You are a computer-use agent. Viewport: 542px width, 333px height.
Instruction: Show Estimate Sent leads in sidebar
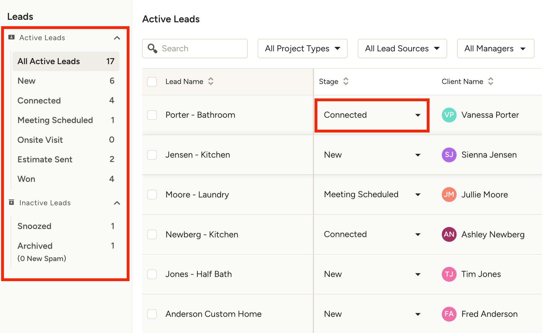coord(45,159)
